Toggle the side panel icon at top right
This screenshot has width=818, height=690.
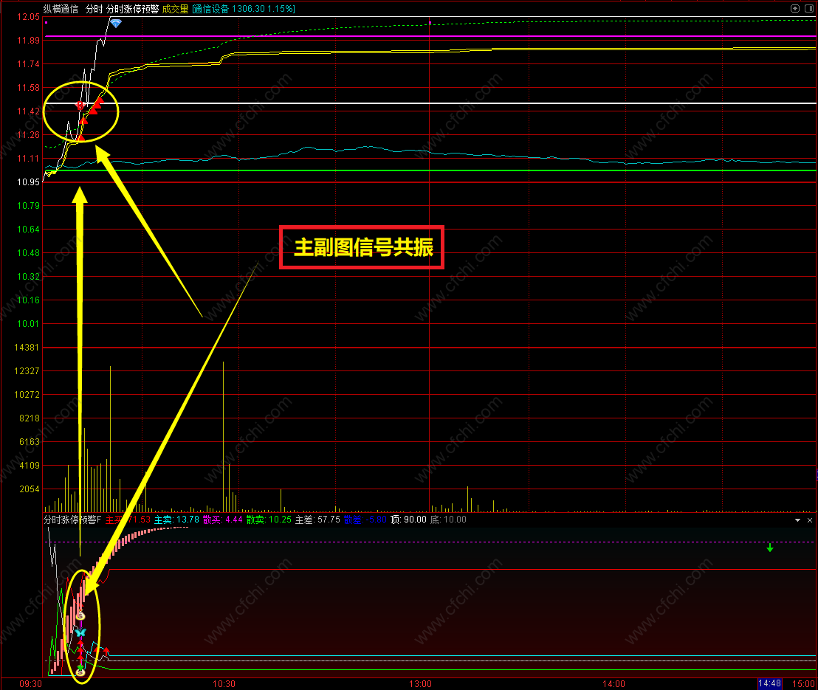point(809,8)
